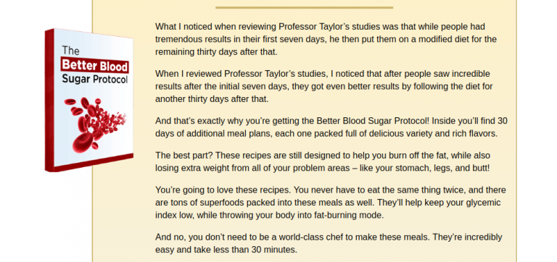Image resolution: width=557 pixels, height=262 pixels.
Task: Click the text 'easy and take less than 30 minutes'
Action: [x=225, y=250]
